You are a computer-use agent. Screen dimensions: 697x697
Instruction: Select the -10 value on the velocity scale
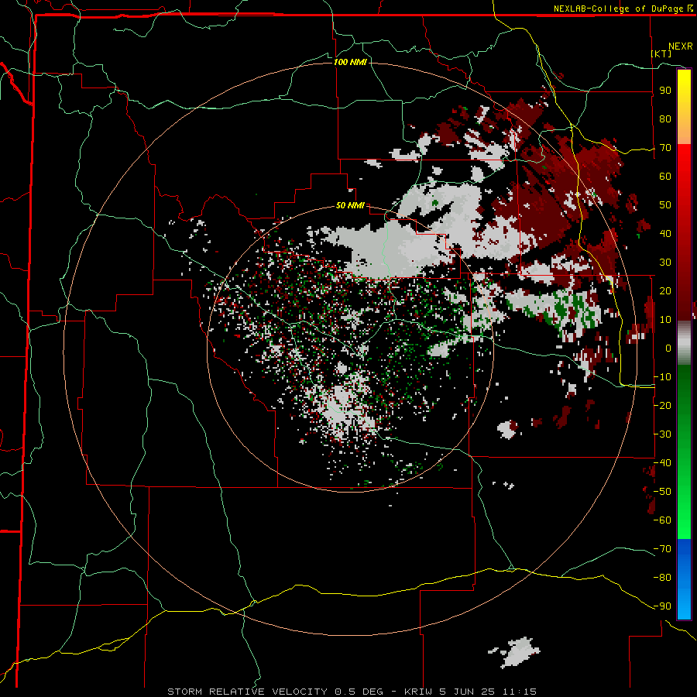pos(663,377)
